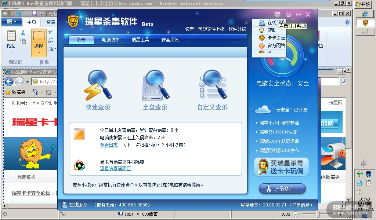
Task: Open 瑞星又过VB100认证 news link
Action: (278, 132)
